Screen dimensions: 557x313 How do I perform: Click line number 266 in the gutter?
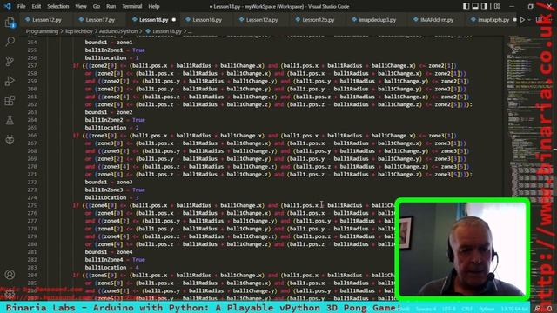(x=32, y=136)
